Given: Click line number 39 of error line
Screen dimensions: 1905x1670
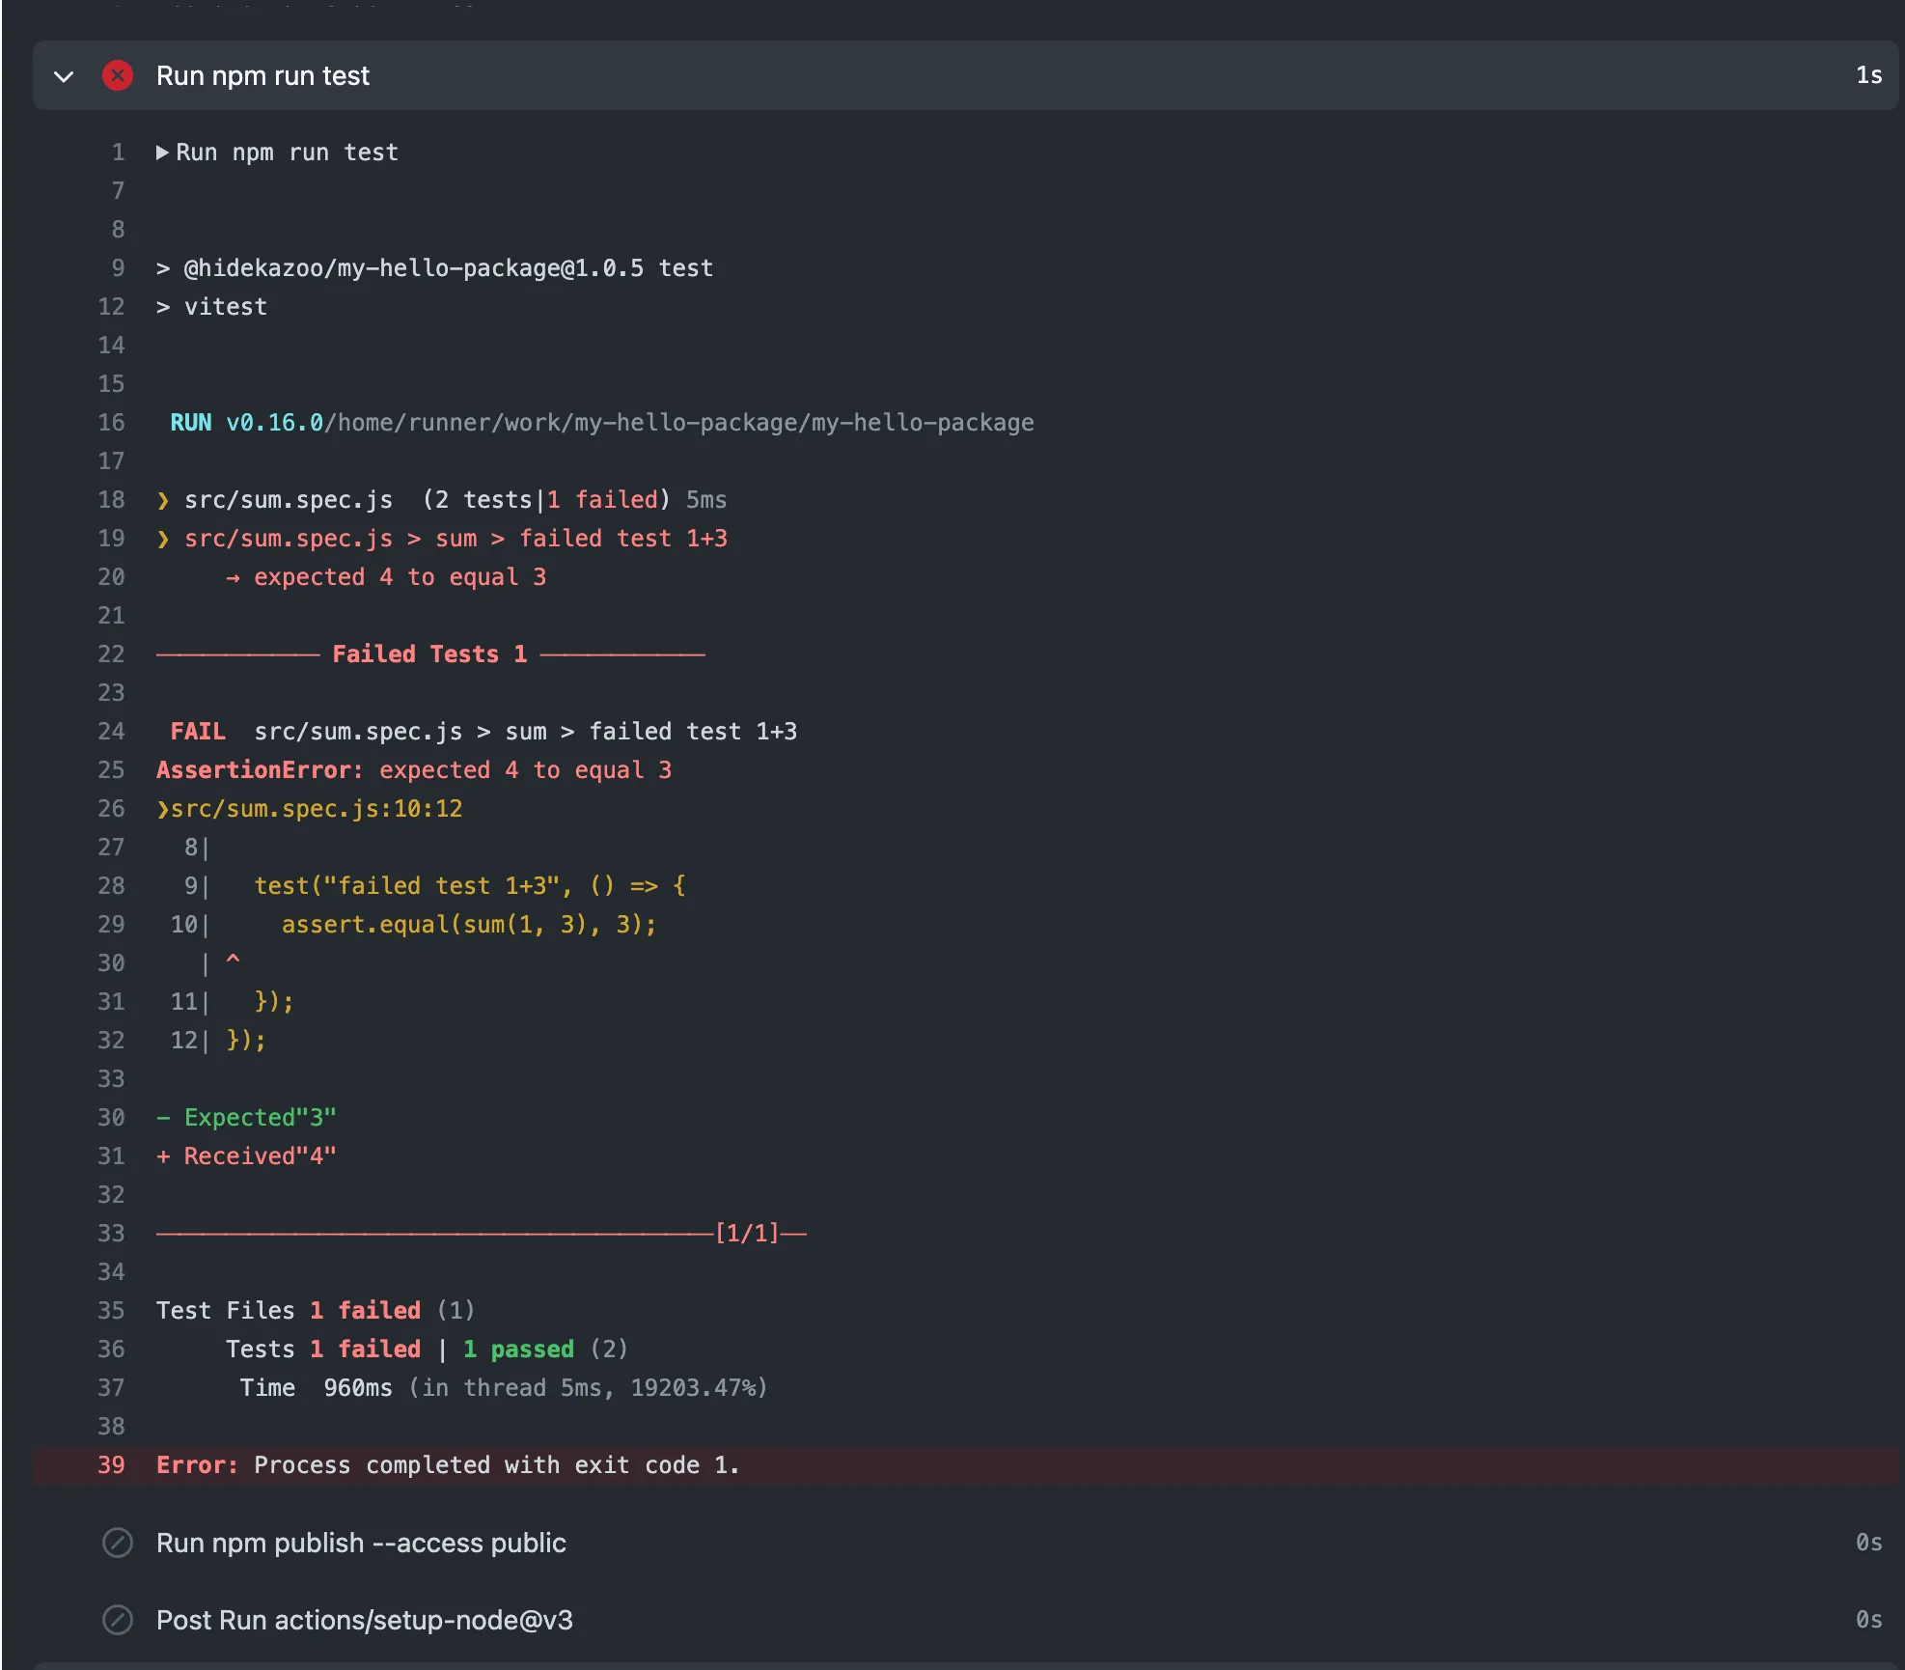Looking at the screenshot, I should (x=111, y=1465).
